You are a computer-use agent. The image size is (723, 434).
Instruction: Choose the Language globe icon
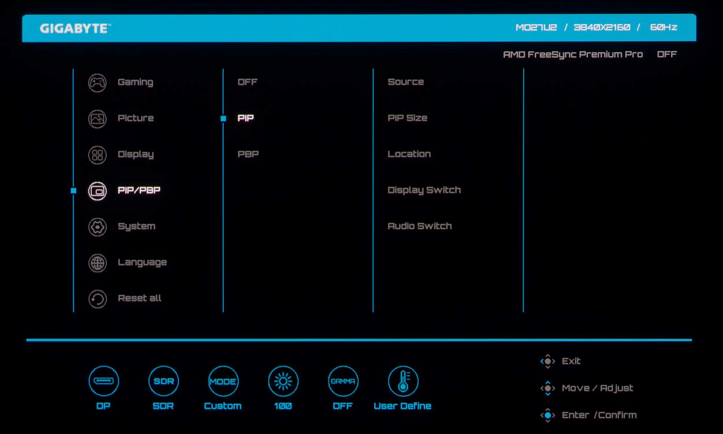point(97,263)
